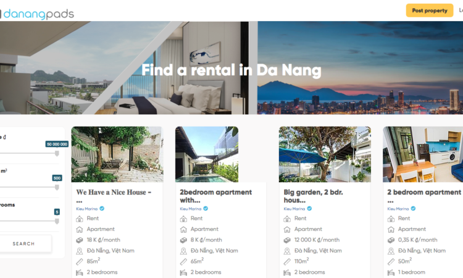The height and width of the screenshot is (278, 463).
Task: Click the danangpads logo
Action: coord(37,14)
